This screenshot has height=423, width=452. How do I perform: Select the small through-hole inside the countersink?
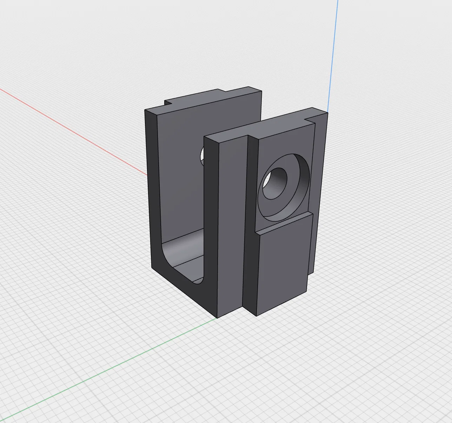275,183
